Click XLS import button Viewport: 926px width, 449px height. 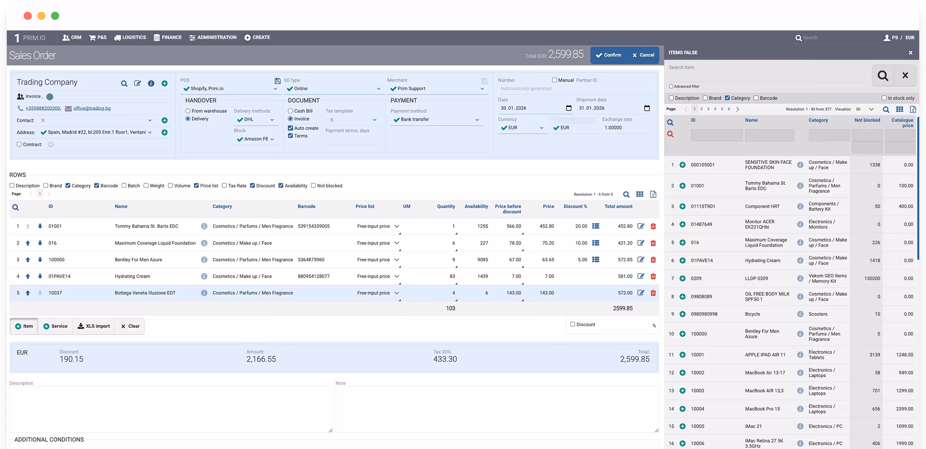point(93,326)
